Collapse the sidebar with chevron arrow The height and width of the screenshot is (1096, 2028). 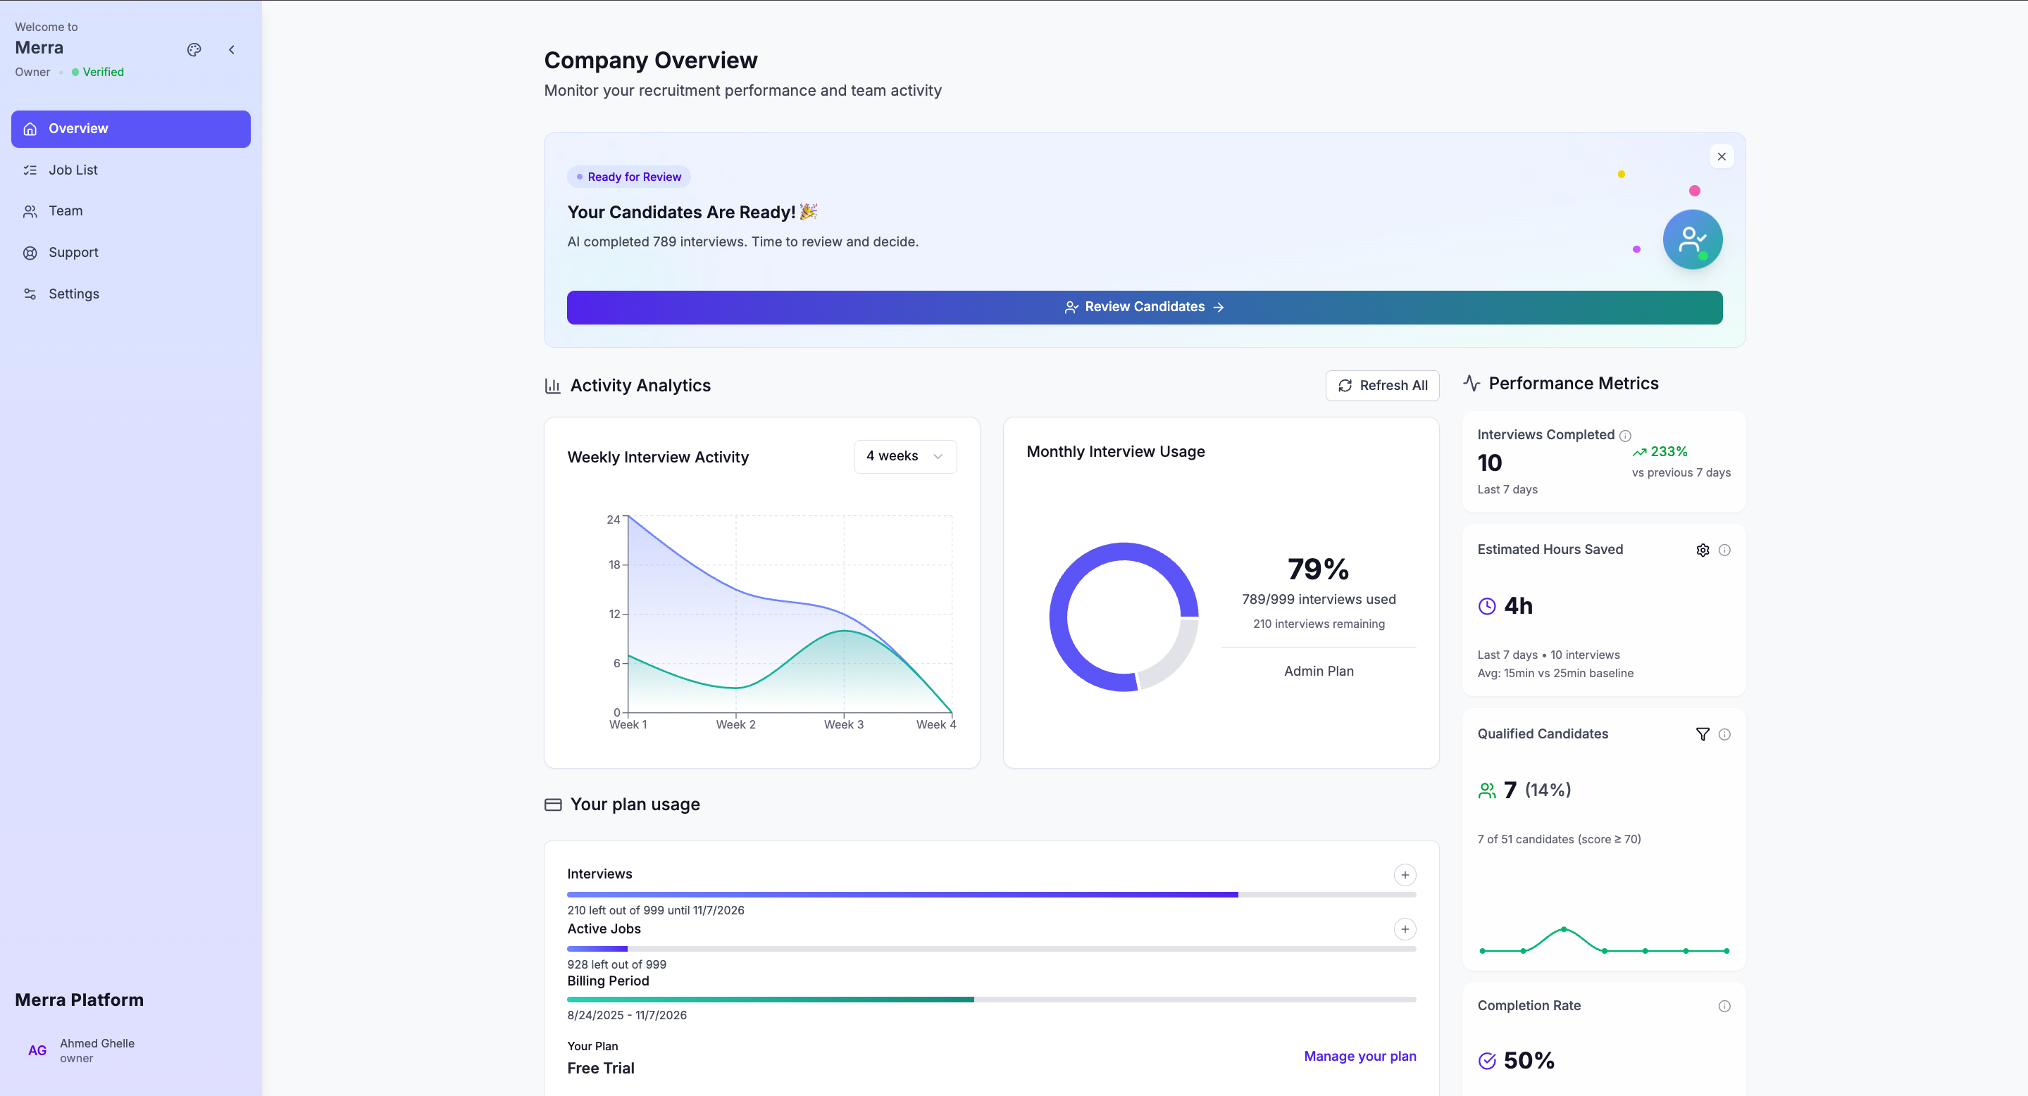(x=232, y=49)
